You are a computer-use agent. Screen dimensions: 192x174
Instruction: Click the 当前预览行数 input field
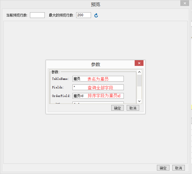pyautogui.click(x=37, y=15)
